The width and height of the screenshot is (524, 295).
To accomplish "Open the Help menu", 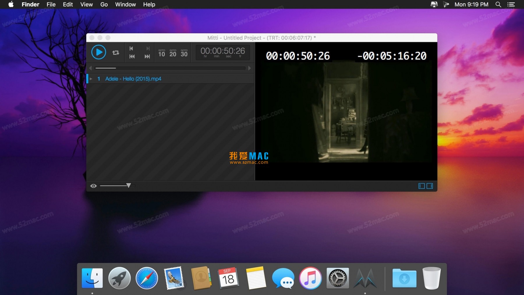I will 149,4.
